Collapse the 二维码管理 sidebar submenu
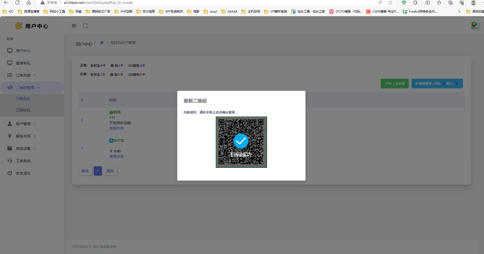 point(32,87)
